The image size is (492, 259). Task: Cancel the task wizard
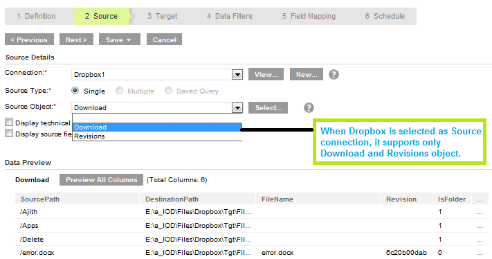(x=164, y=39)
